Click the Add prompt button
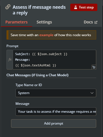The height and width of the screenshot is (137, 103). pos(54,123)
